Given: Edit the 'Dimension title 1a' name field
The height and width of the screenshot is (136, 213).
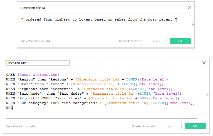Looking at the screenshot, I should [48, 8].
